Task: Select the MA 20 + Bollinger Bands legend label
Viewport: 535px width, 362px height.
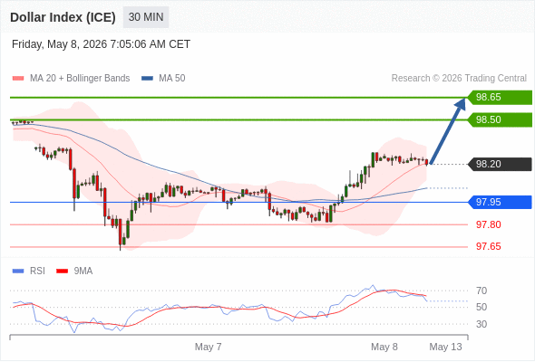Action: tap(80, 79)
